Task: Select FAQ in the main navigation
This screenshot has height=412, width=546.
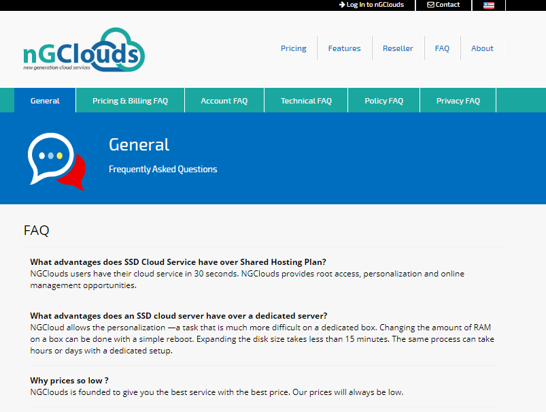Action: (442, 48)
